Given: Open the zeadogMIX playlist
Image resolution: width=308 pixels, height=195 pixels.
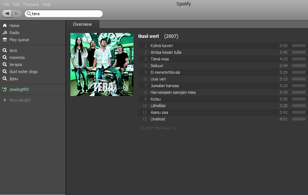Looking at the screenshot, I should [19, 90].
